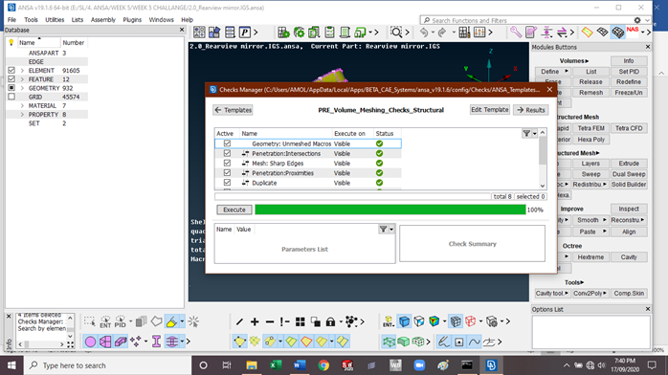This screenshot has height=375, width=668.
Task: Toggle GEOMETRY visibility checkbox in Database
Action: tap(11, 88)
